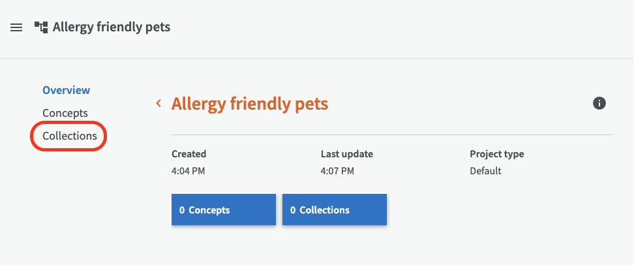Click the 4:04 PM created time

tap(188, 171)
